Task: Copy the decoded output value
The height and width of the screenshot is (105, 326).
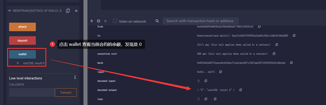Action: pyautogui.click(x=241, y=90)
